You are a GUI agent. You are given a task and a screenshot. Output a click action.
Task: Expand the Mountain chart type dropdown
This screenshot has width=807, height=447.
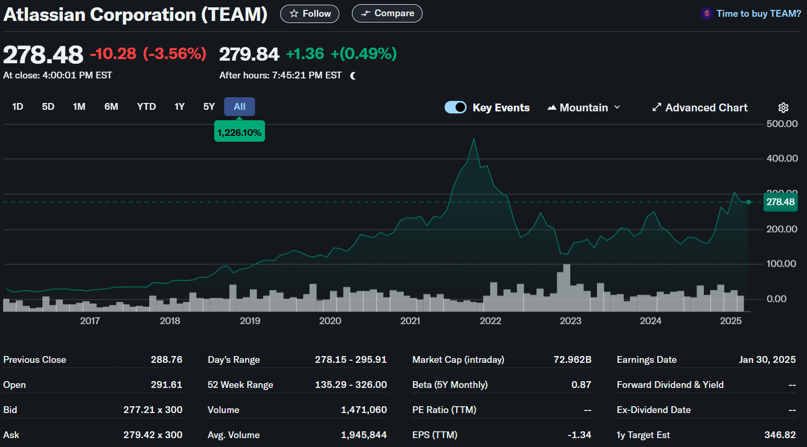coord(583,108)
